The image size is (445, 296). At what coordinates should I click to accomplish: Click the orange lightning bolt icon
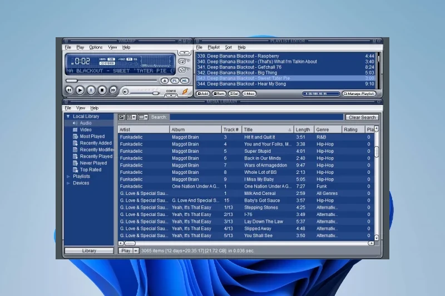tap(185, 91)
